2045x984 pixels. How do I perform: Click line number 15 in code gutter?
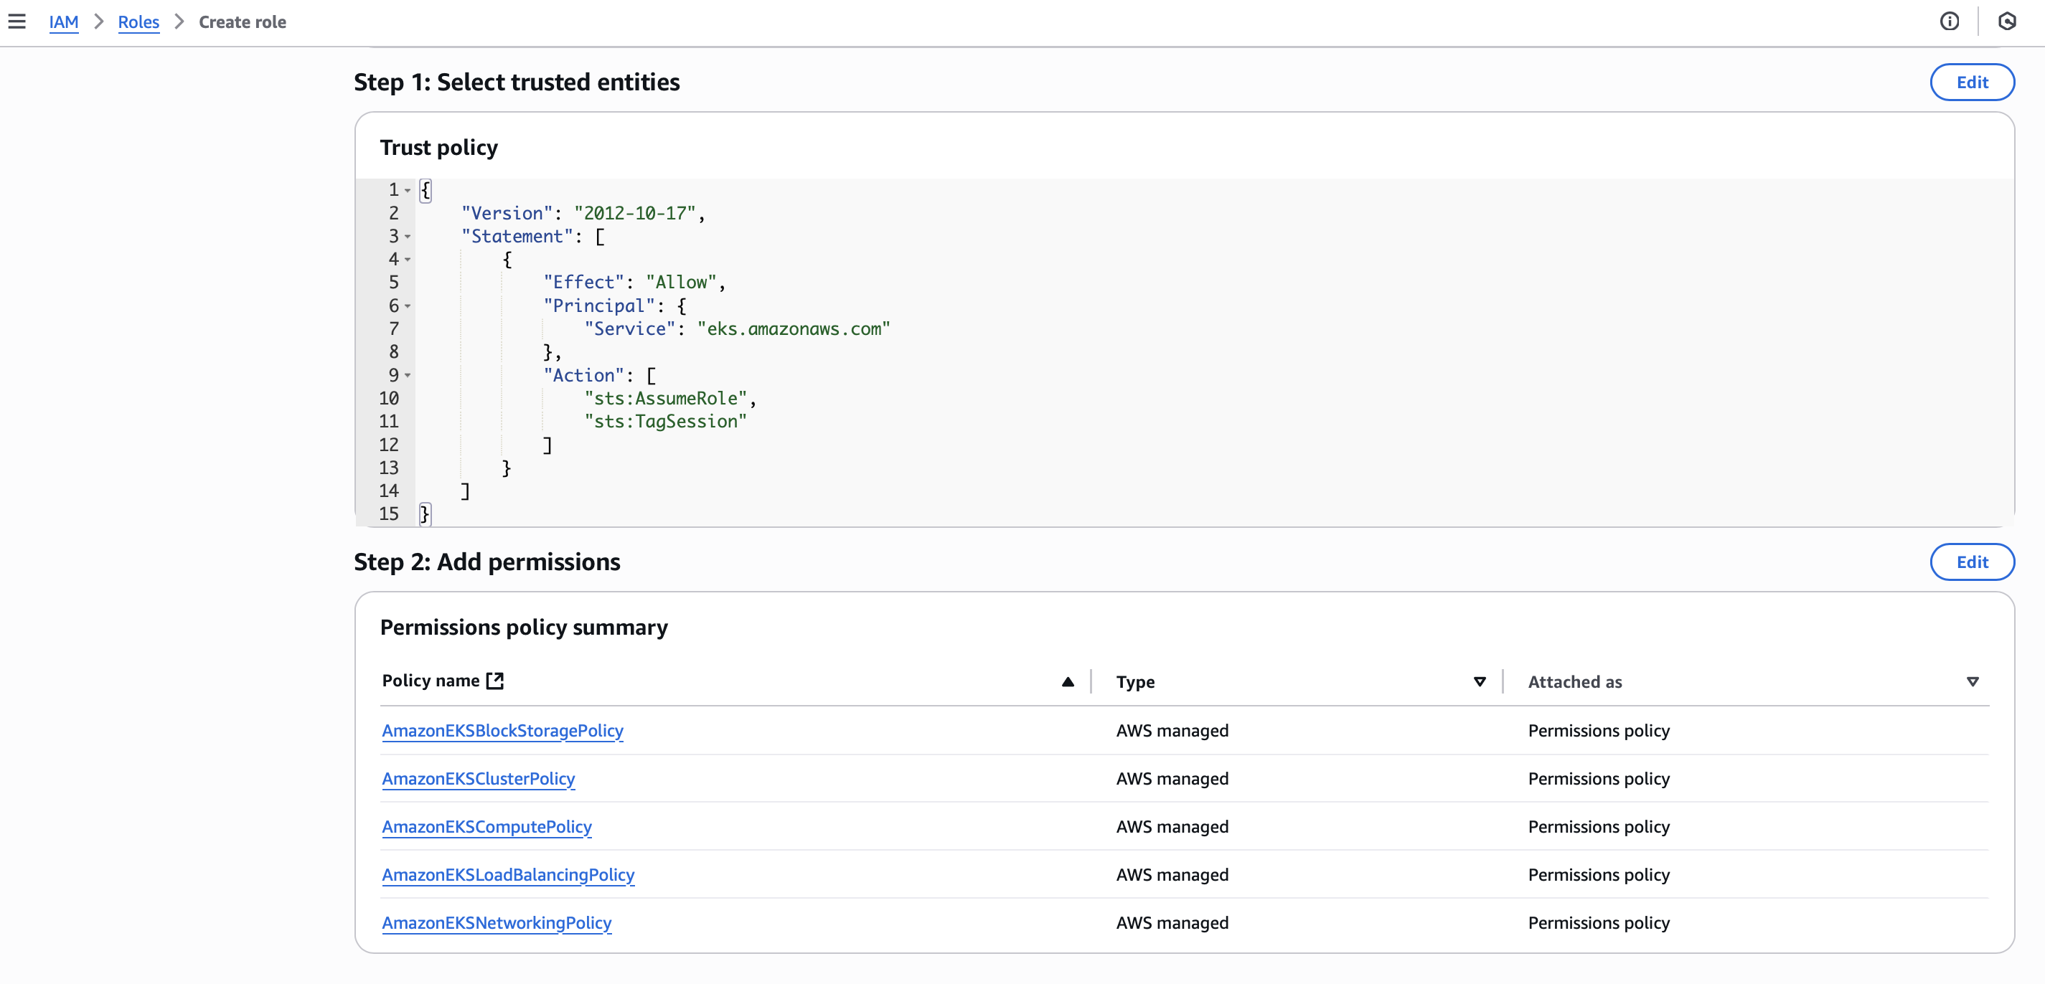[x=388, y=514]
